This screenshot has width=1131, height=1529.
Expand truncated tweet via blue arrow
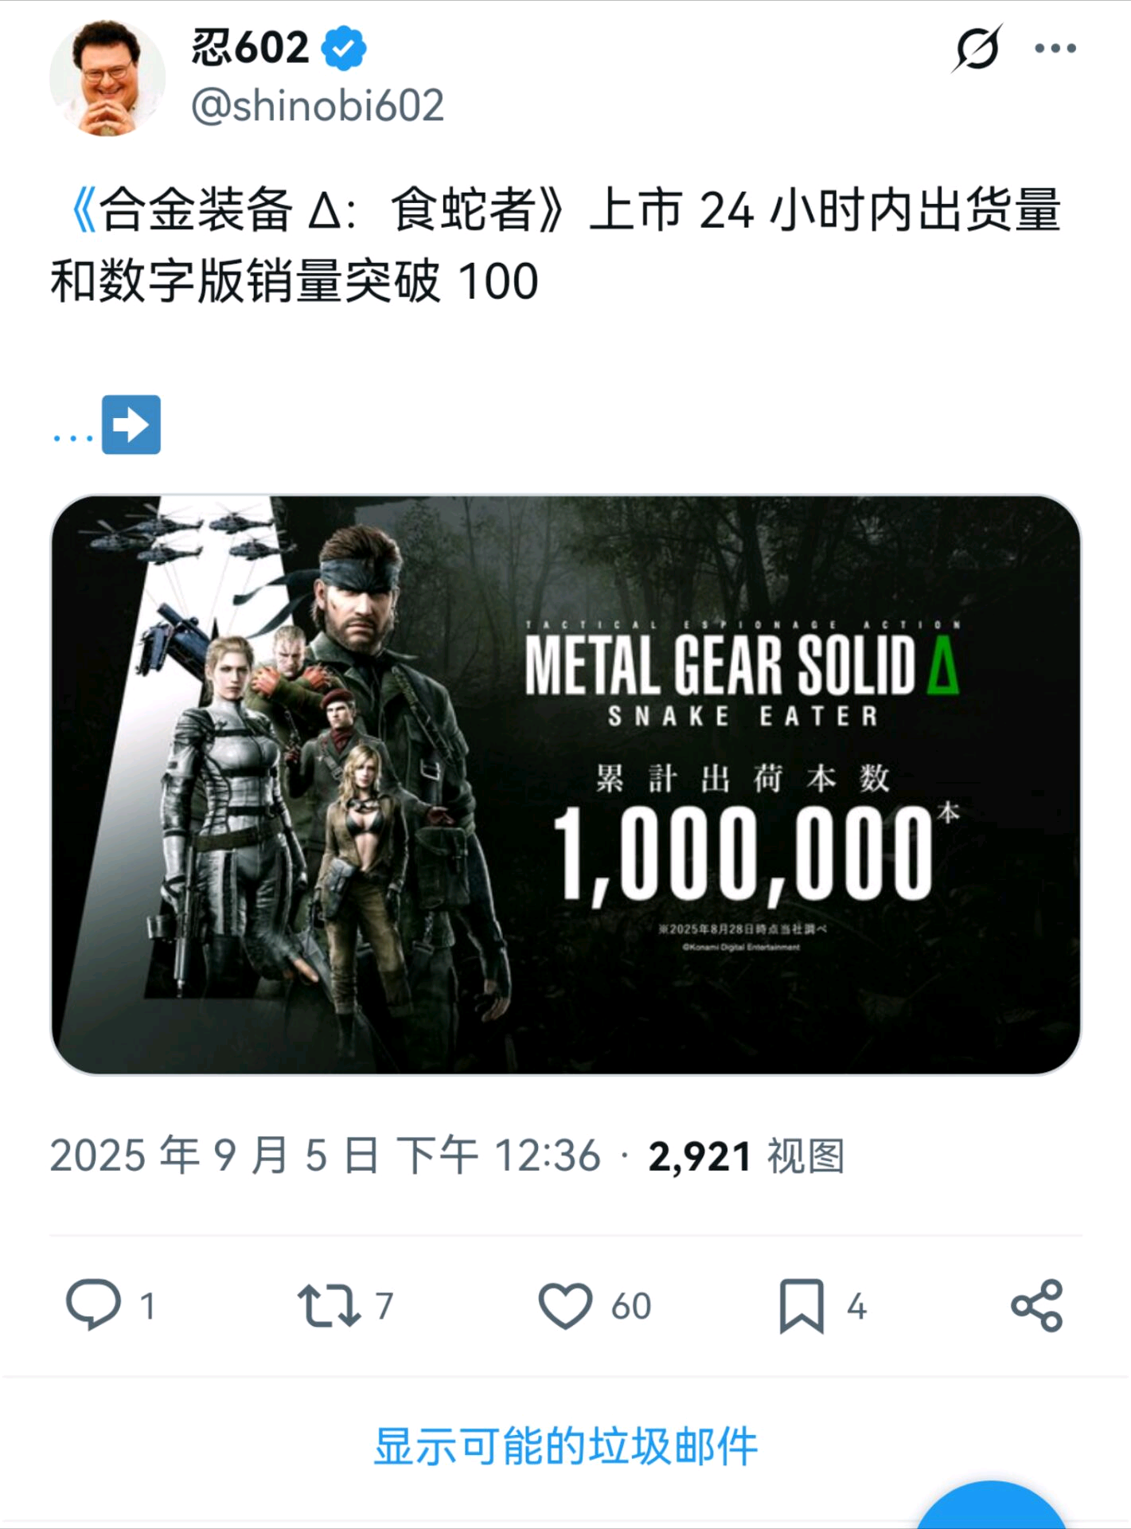131,424
